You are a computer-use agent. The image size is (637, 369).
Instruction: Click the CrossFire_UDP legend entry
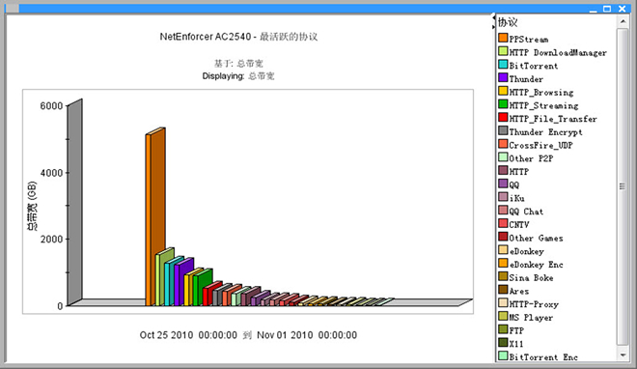pos(536,145)
